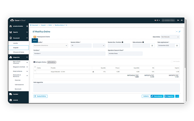The height and width of the screenshot is (121, 194).
Task: Open Movimenti in the sidebar
Action: (18, 89)
